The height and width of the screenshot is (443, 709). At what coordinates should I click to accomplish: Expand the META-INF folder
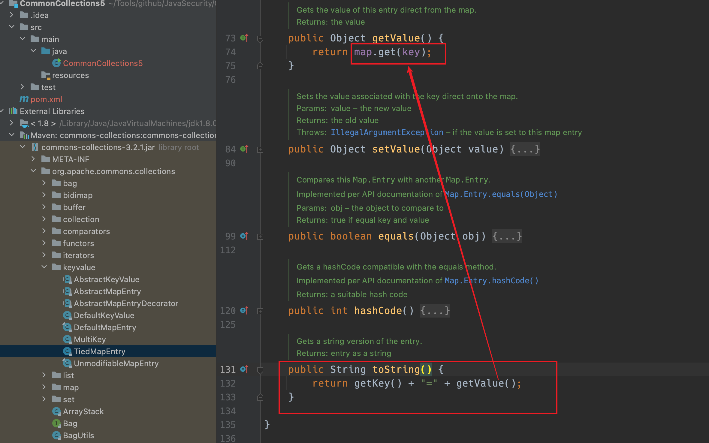33,159
